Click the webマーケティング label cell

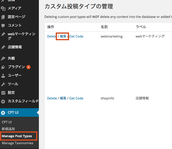tap(150, 36)
